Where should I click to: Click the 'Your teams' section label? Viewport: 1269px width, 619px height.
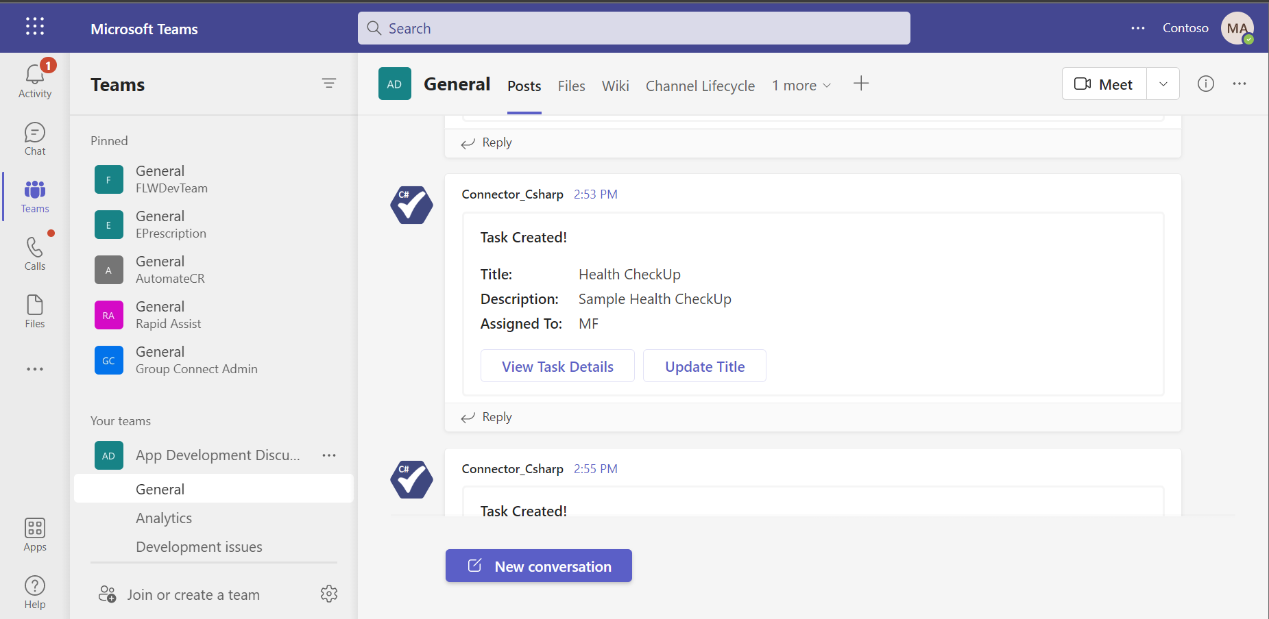(121, 421)
